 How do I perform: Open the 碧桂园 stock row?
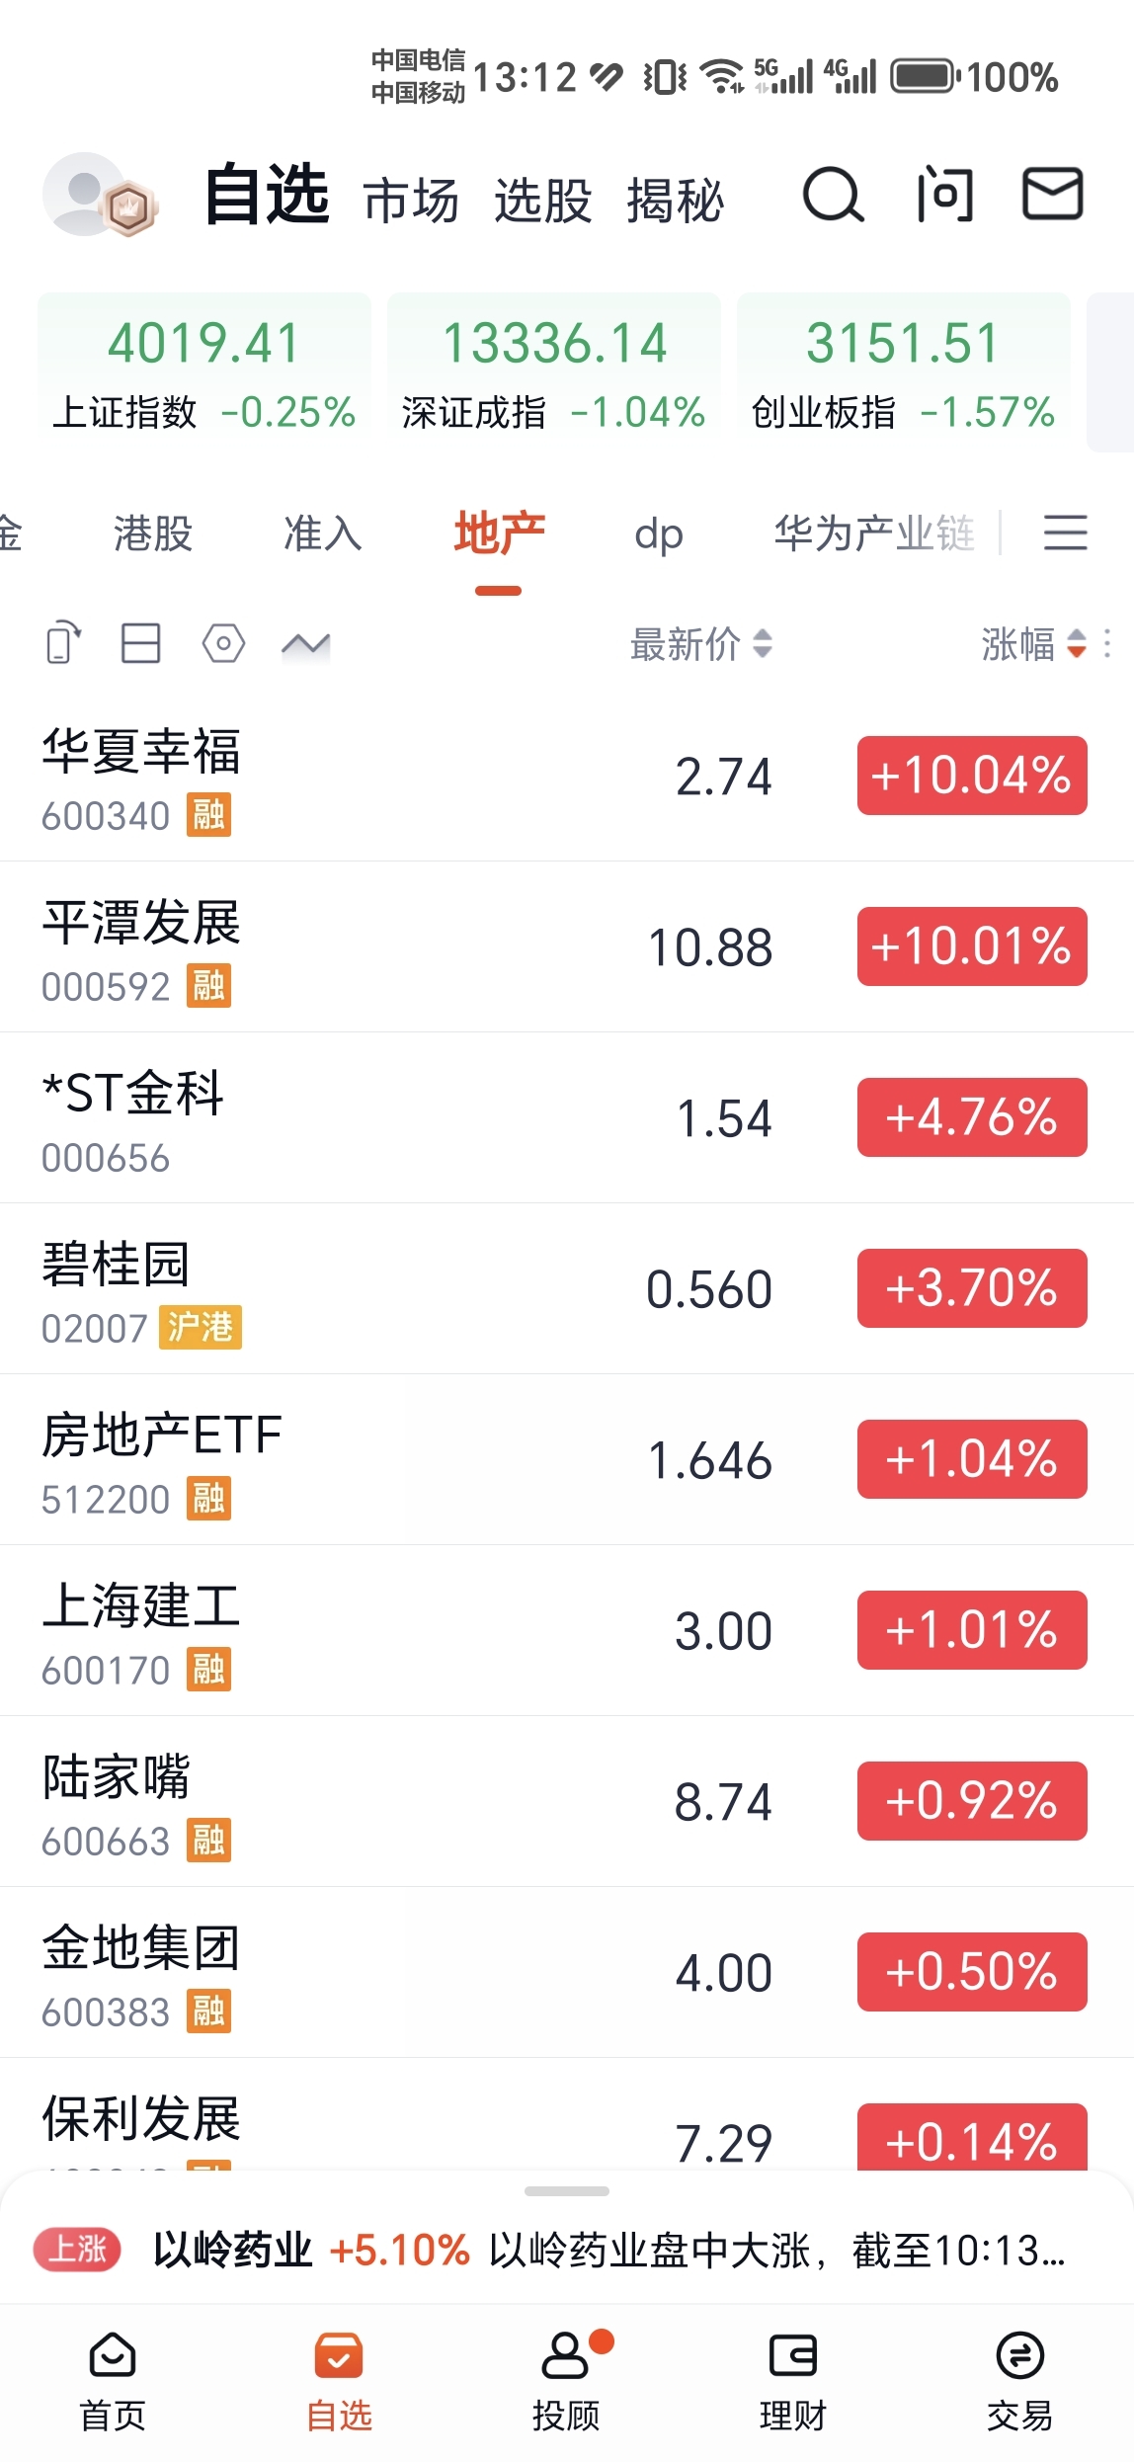pos(567,1288)
